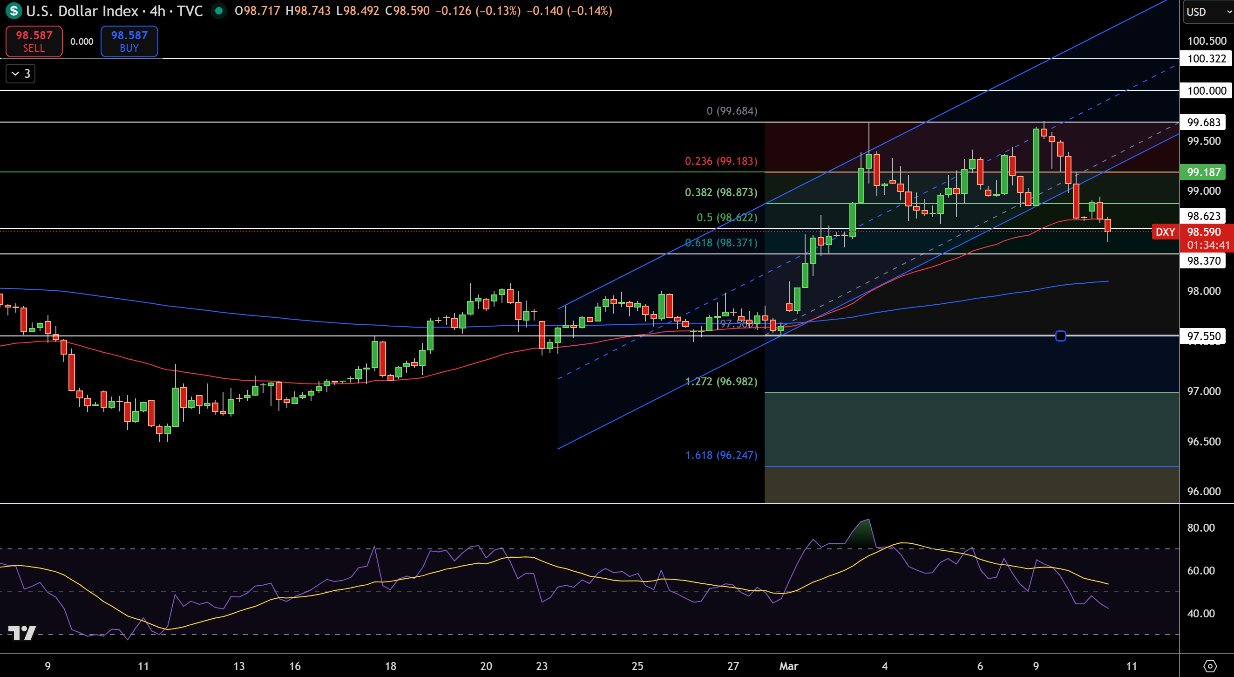Click the 40.00 RSI scale label
This screenshot has width=1234, height=677.
[1201, 614]
